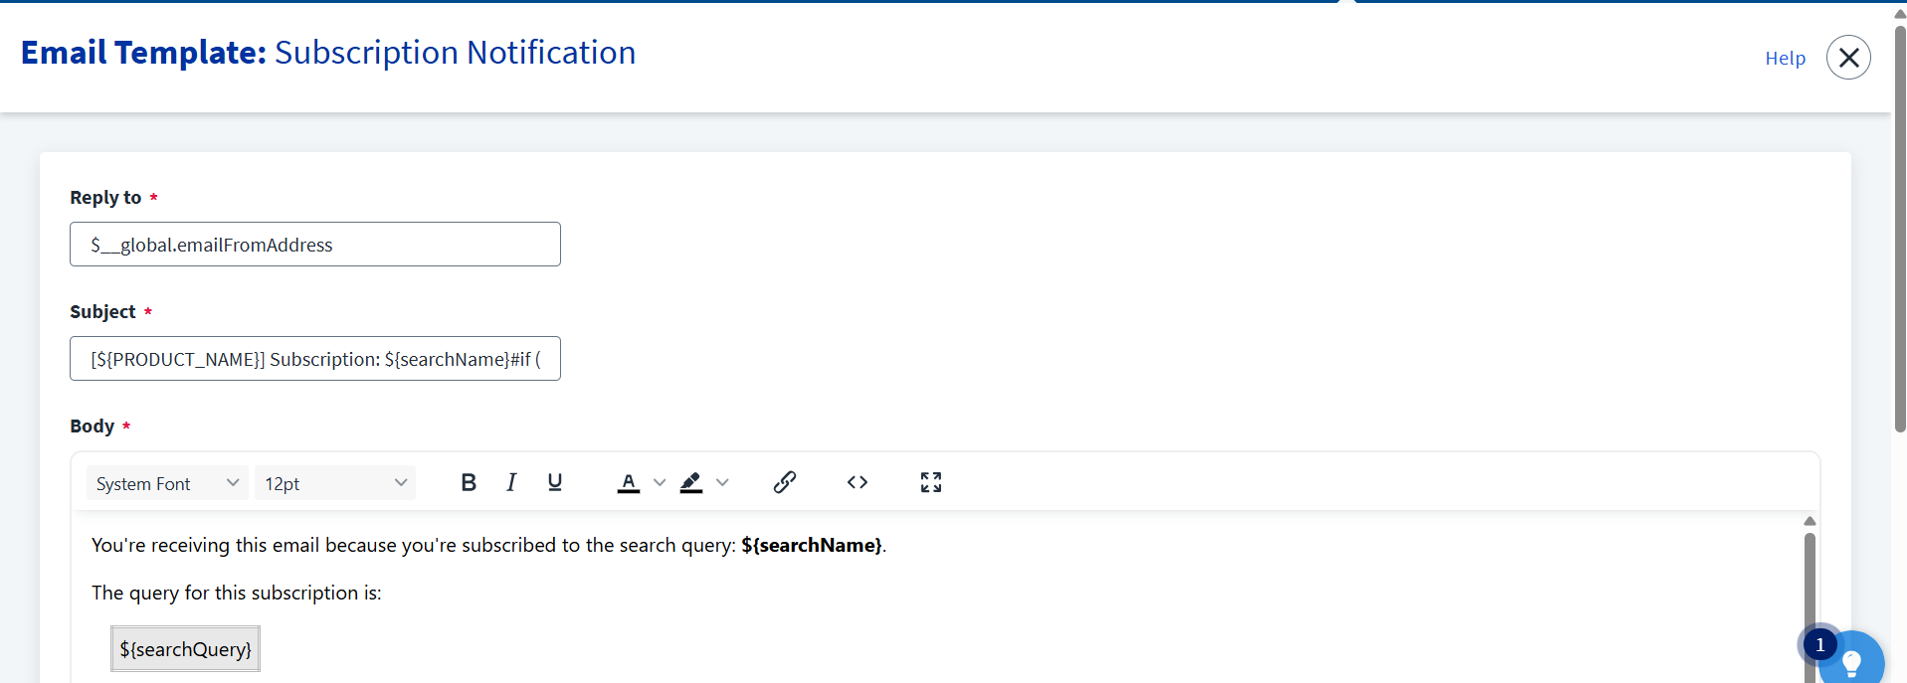Viewport: 1907px width, 683px height.
Task: Click the editor scrollbar up arrow
Action: tap(1810, 521)
